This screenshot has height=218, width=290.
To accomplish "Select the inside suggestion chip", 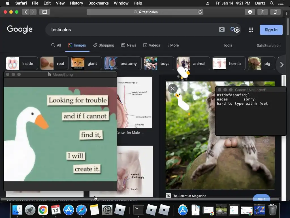I will tap(22, 63).
